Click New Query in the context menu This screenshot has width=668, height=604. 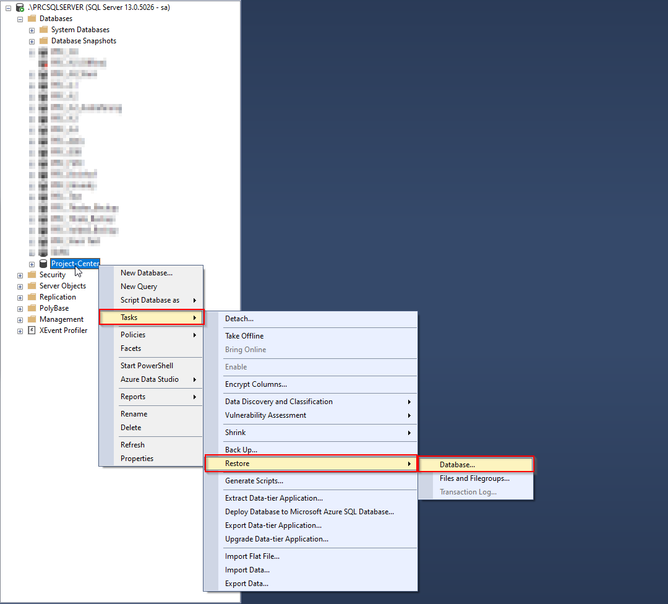point(139,287)
